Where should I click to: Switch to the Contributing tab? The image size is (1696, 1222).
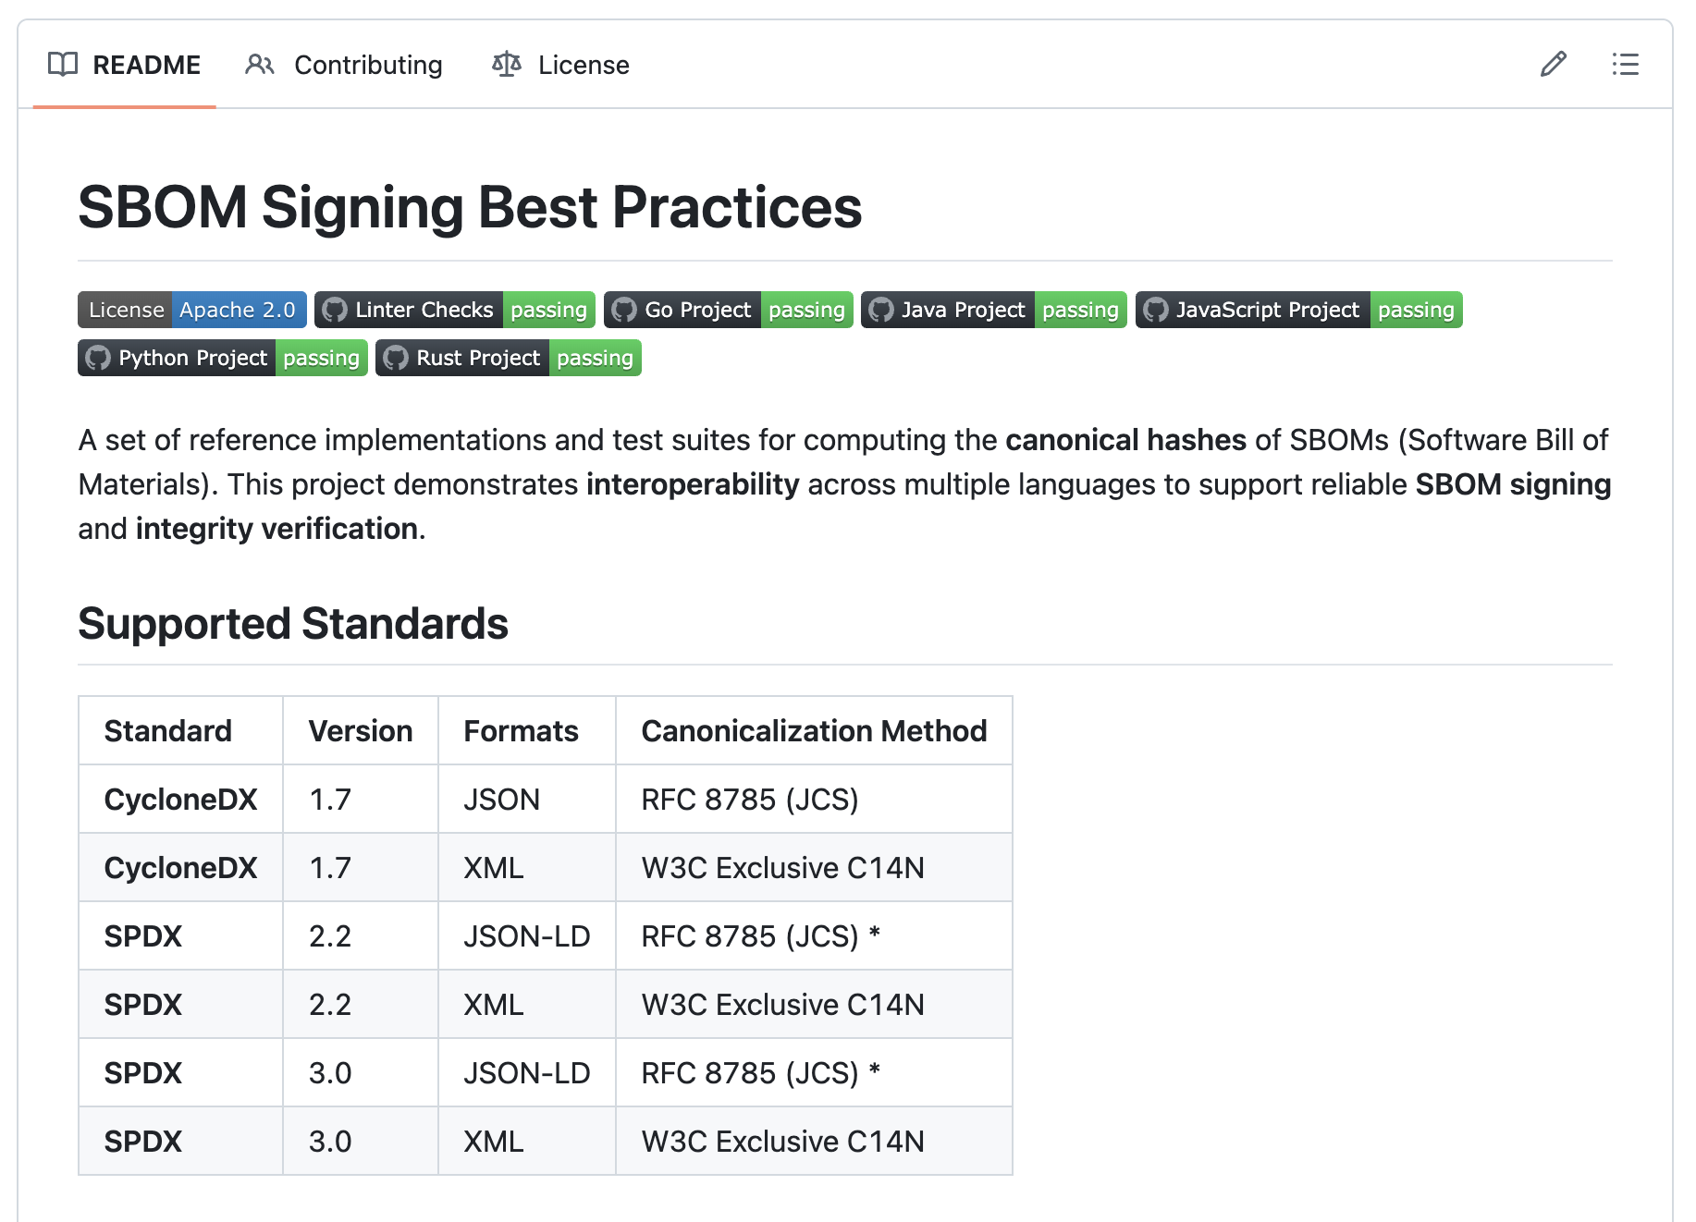(367, 64)
